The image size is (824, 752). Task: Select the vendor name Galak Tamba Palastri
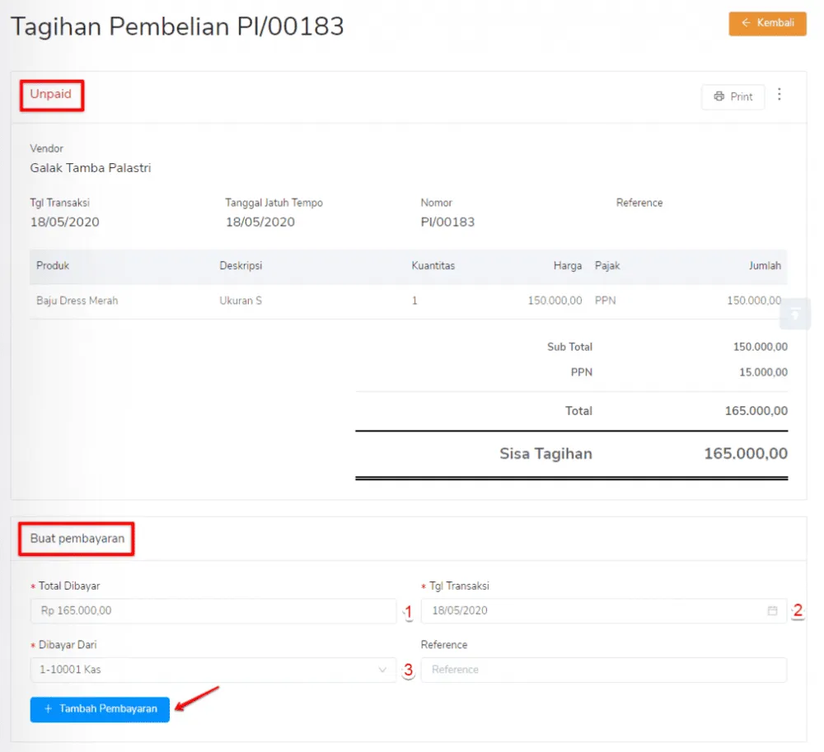[91, 167]
